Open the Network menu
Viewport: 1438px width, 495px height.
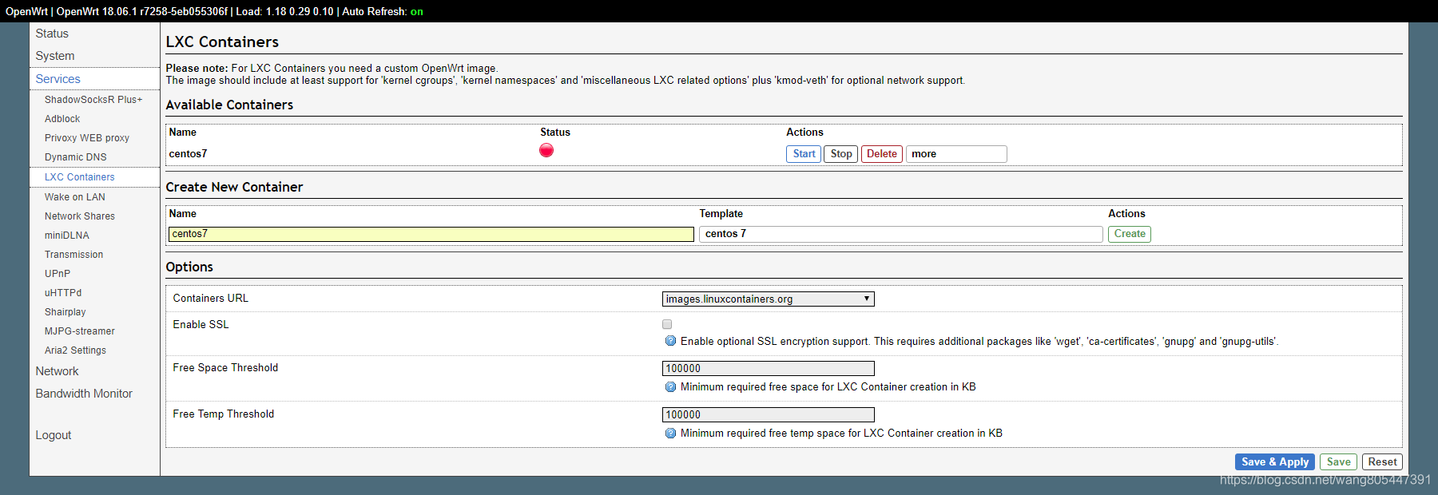(57, 371)
